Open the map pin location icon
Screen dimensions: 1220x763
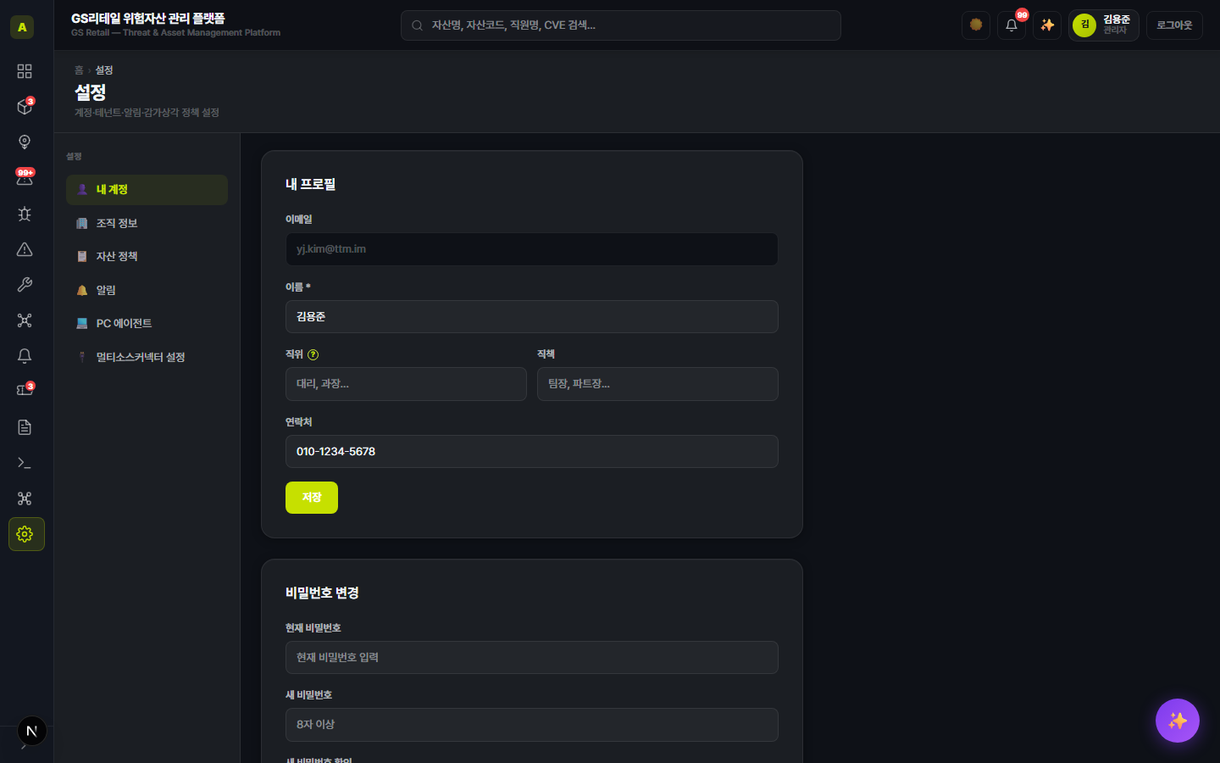pyautogui.click(x=25, y=142)
